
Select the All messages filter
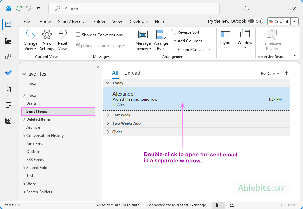pyautogui.click(x=115, y=73)
